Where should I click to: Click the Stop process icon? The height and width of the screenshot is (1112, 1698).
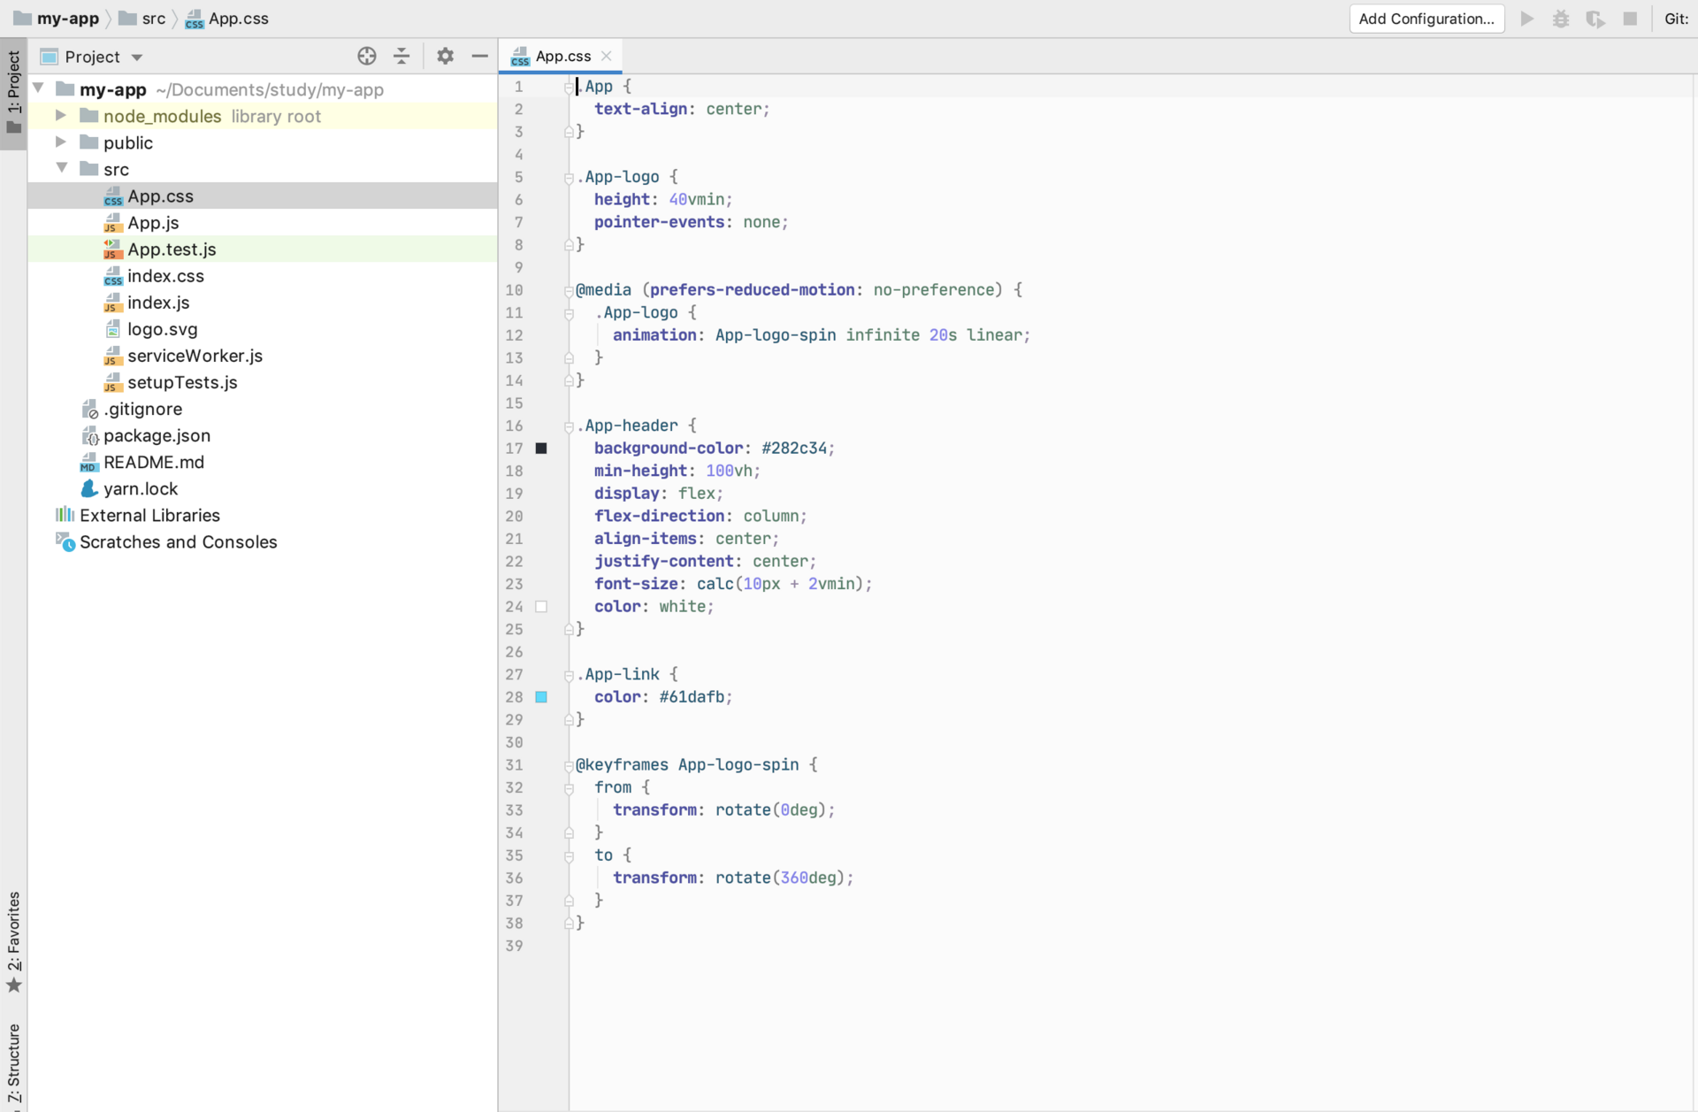tap(1630, 19)
